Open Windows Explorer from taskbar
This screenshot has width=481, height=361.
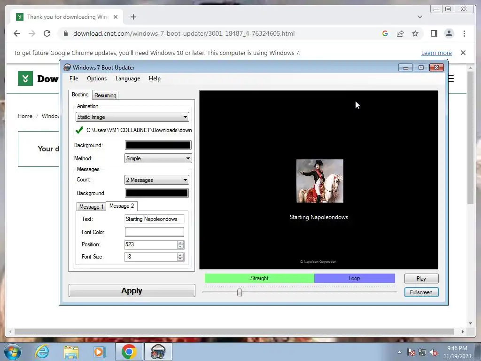point(71,352)
